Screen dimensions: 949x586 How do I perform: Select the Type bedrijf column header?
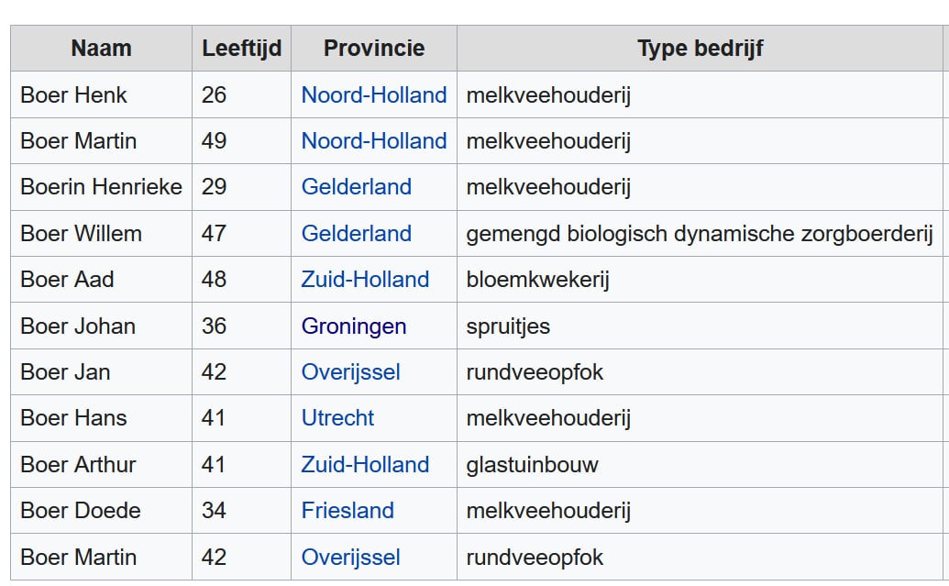tap(700, 49)
